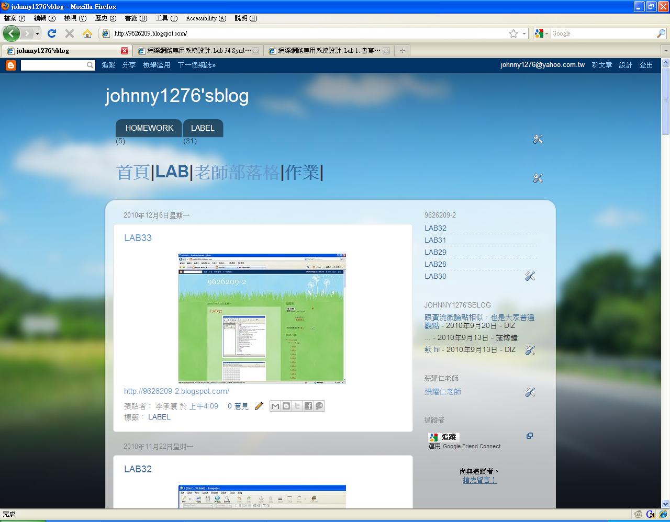Viewport: 670px width, 522px height.
Task: Share the post to Facebook icon
Action: pos(308,406)
